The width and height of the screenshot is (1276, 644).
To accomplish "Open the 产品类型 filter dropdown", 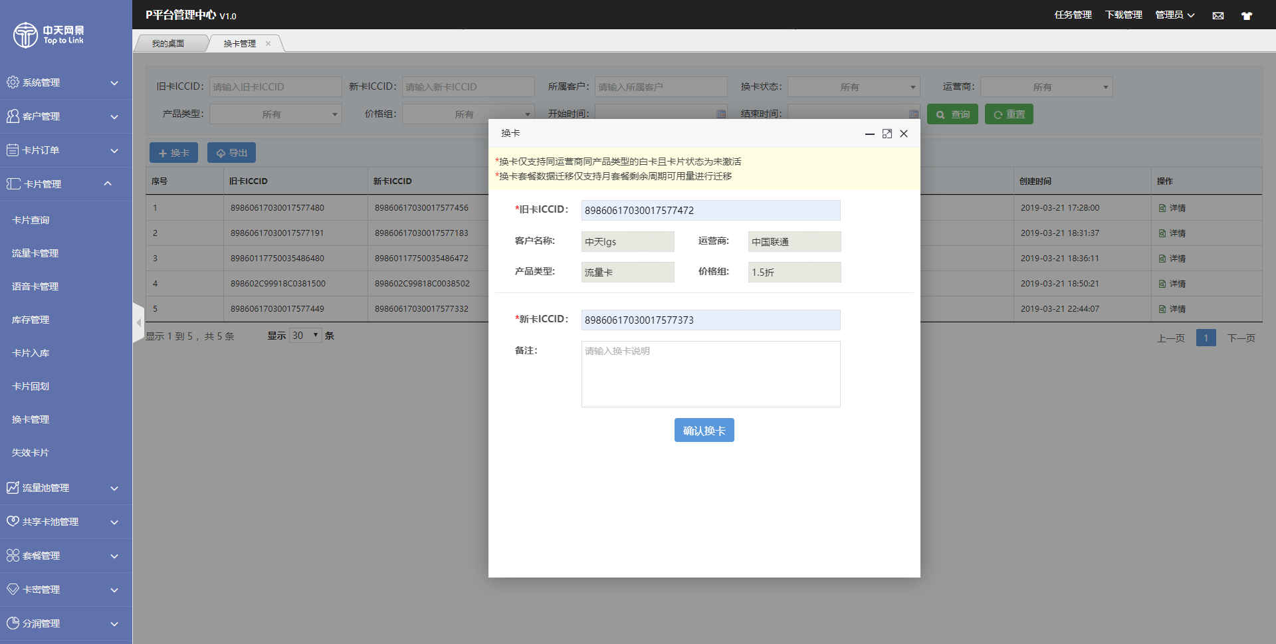I will tap(276, 114).
